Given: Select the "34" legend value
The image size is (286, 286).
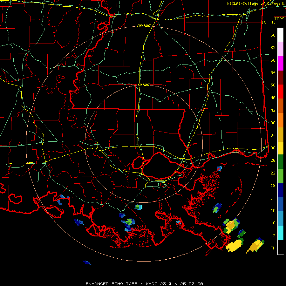Looking at the screenshot, I should (273, 135).
